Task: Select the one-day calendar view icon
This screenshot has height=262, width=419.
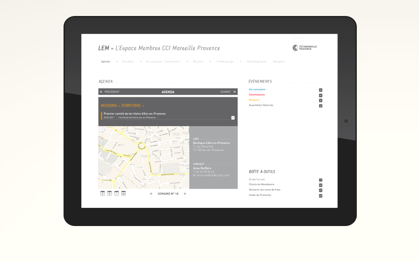Action: pos(103,194)
